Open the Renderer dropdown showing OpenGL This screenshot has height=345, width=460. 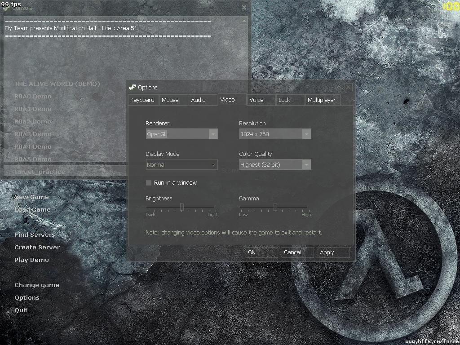(x=181, y=134)
